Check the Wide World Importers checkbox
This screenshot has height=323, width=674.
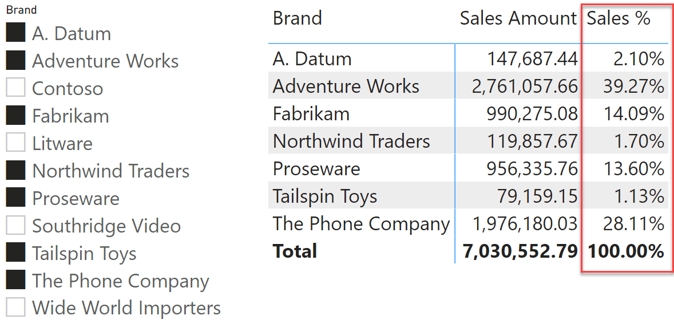(x=15, y=308)
